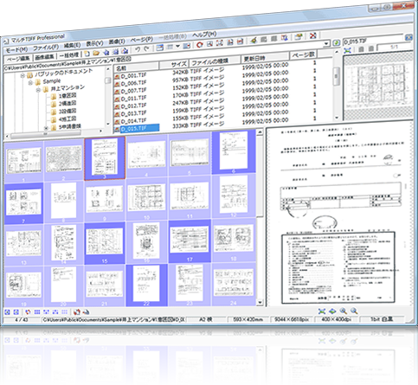Sort the file list by 名前 column
418x385 pixels.
(x=136, y=67)
